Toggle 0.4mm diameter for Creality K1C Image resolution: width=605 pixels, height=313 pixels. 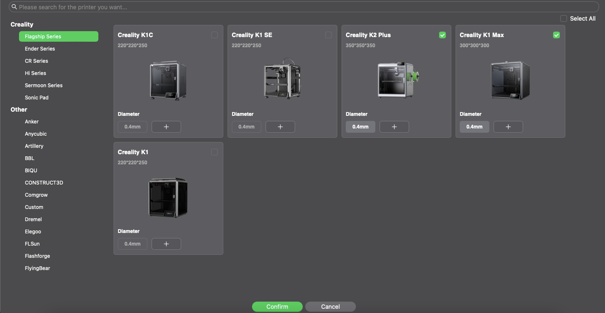pos(133,127)
